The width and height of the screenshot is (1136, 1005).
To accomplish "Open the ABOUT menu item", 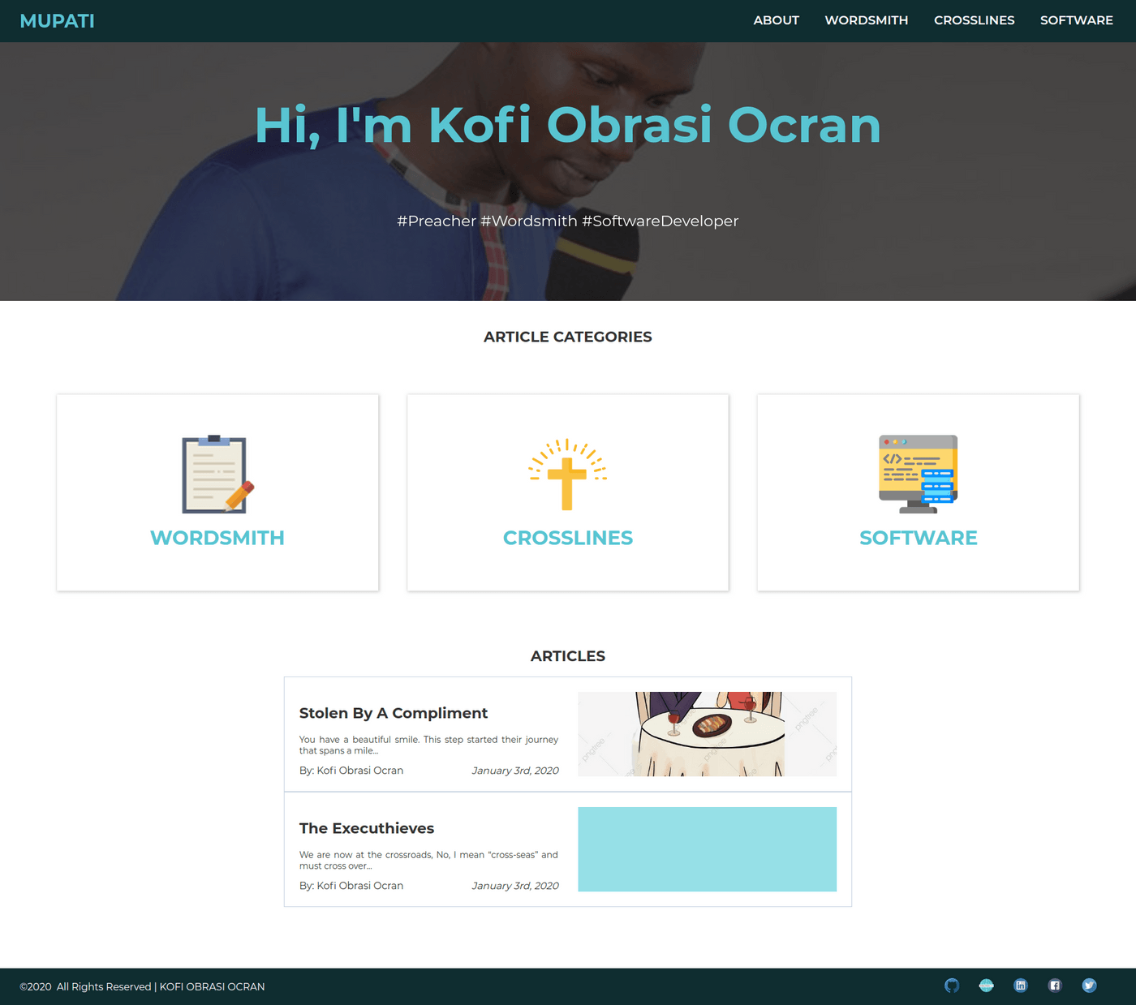I will (x=776, y=20).
